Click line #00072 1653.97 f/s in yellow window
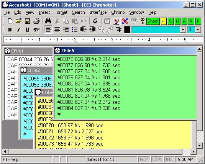This screenshot has width=205, height=164. point(71,138)
